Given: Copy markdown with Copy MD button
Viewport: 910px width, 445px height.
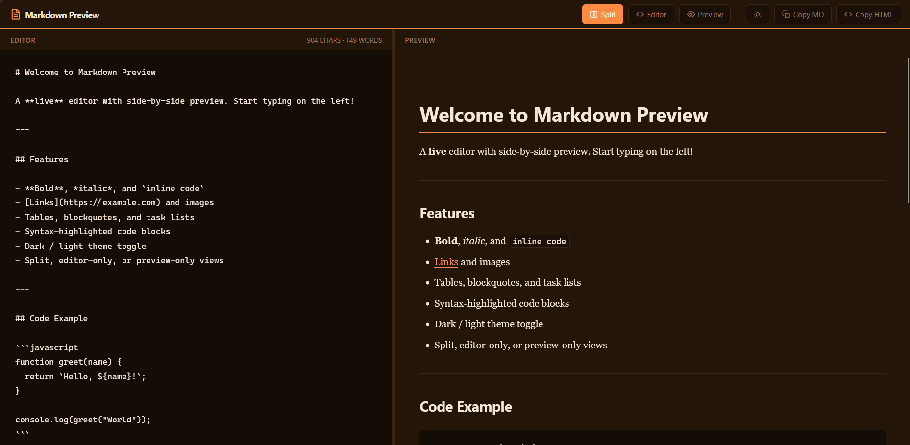Looking at the screenshot, I should (803, 15).
